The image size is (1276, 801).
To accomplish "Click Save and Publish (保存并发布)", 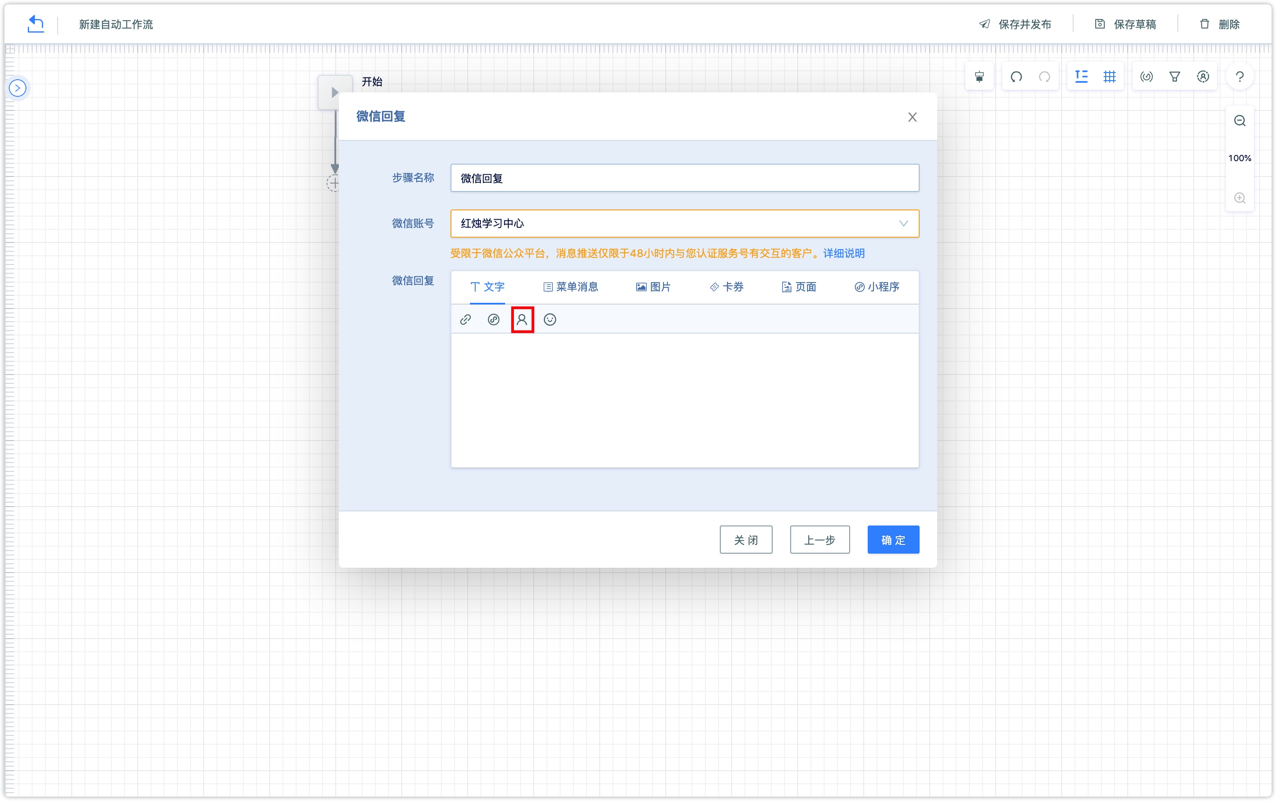I will (1015, 24).
